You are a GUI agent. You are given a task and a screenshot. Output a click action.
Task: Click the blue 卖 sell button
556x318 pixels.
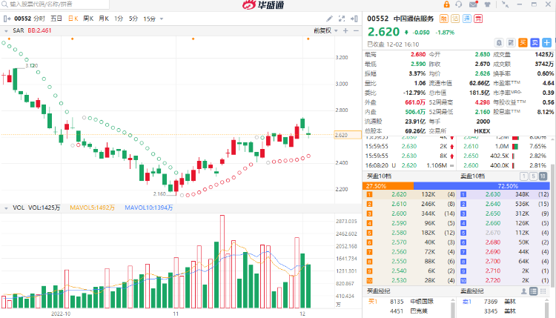point(535,43)
